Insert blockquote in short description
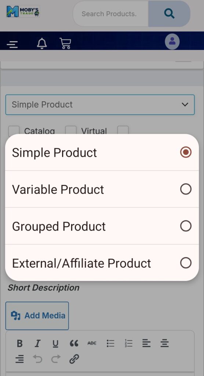This screenshot has height=376, width=204. 74,343
